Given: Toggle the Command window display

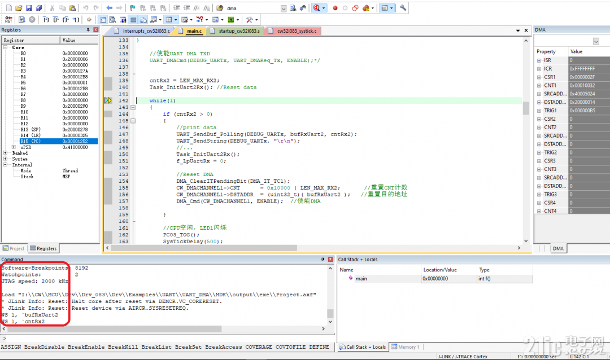Looking at the screenshot, I should coord(103,19).
